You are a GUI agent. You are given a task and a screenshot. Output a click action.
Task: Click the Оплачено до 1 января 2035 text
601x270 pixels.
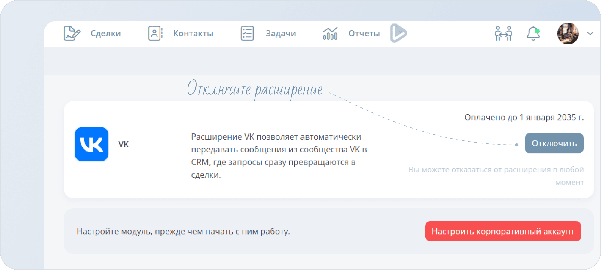coord(524,117)
